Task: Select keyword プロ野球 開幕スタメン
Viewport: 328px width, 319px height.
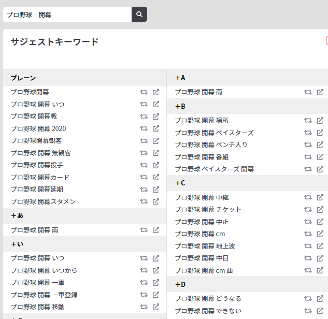Action: [44, 201]
